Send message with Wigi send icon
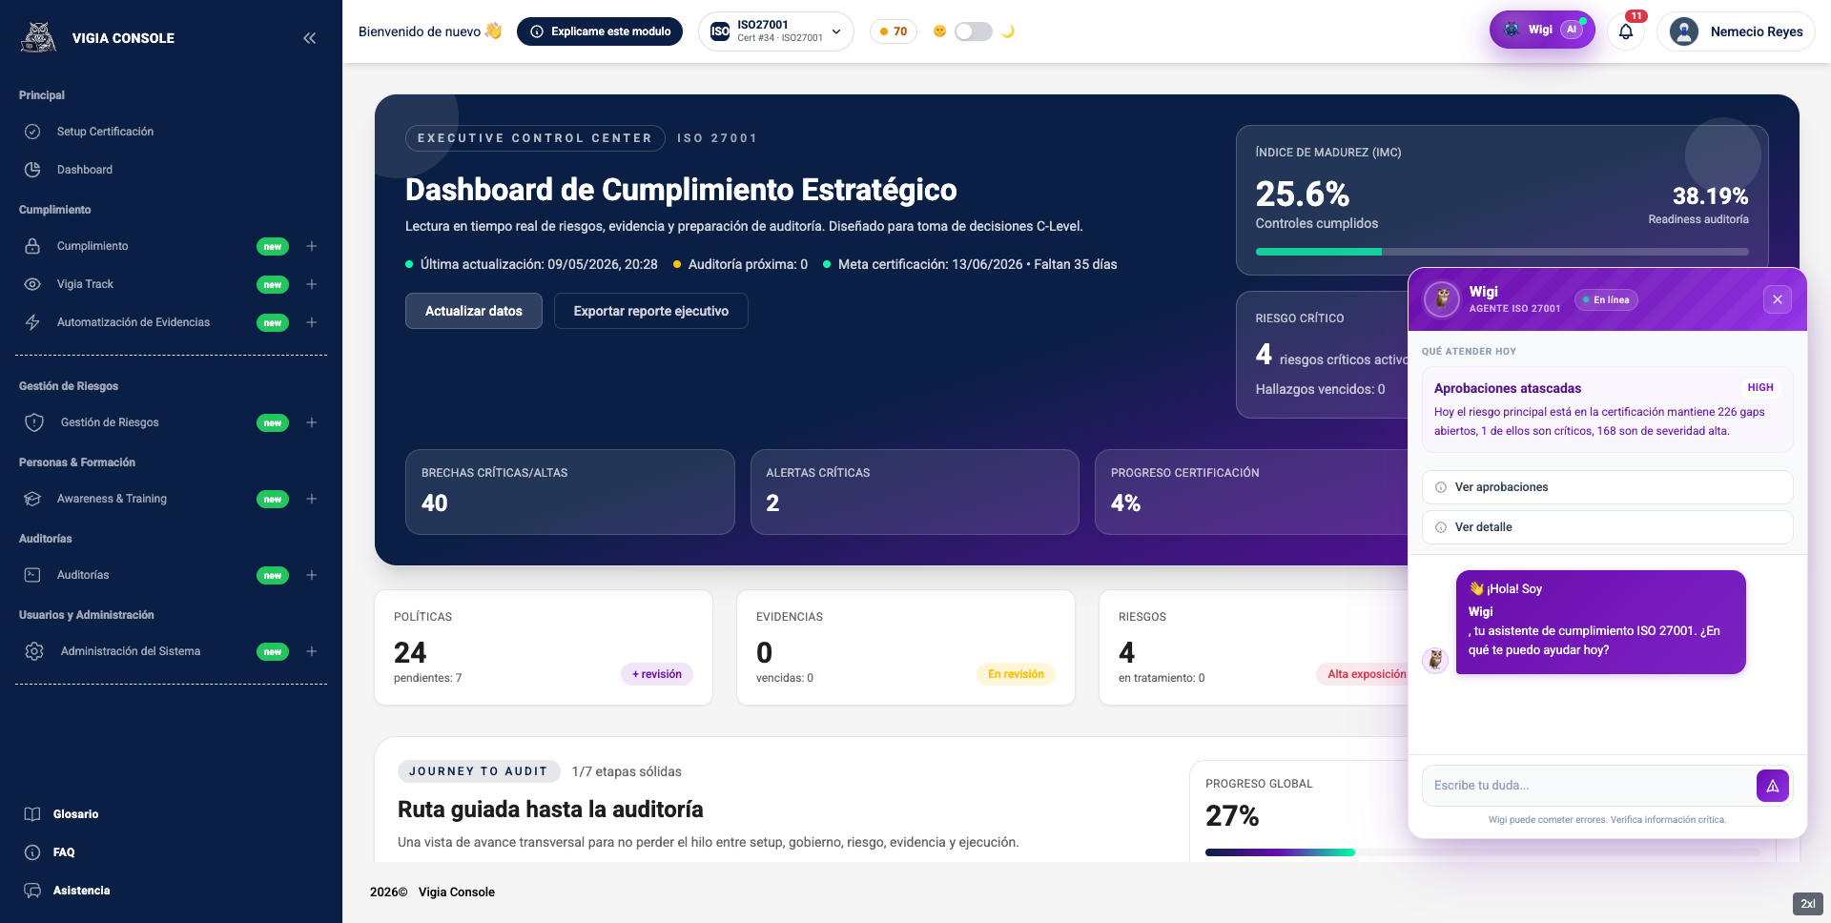1831x923 pixels. 1772,786
